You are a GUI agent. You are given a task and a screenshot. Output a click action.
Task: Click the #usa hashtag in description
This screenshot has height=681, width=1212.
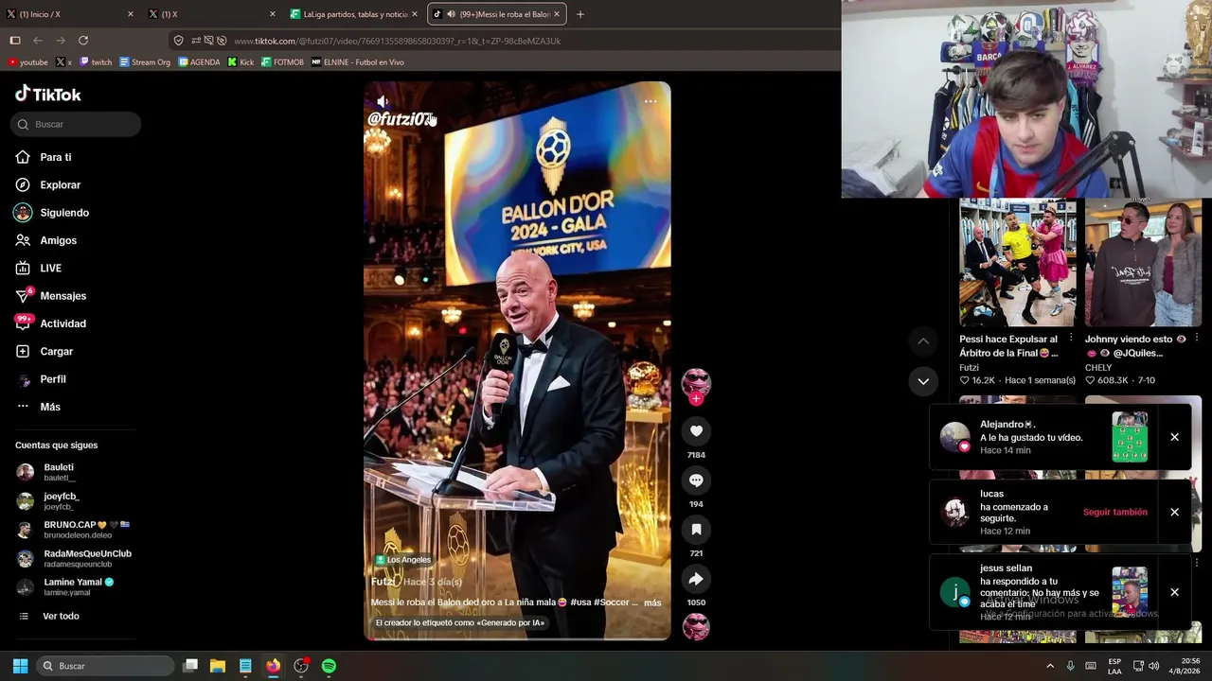(x=583, y=602)
